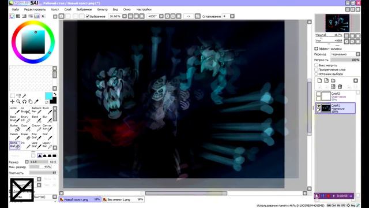
Task: Open the Редактировать menu
Action: (35, 9)
